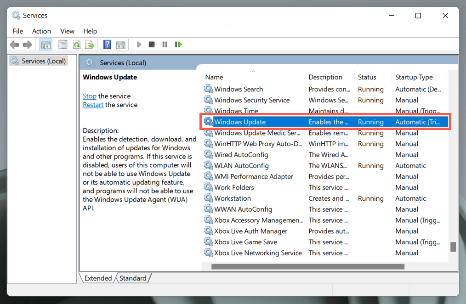Click the Start Service play icon

click(x=139, y=45)
